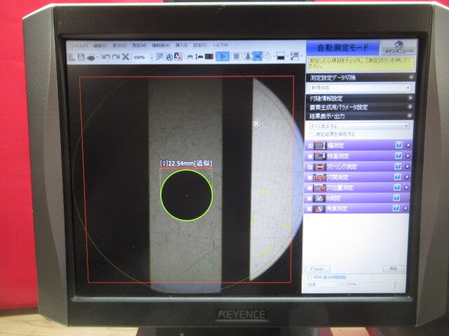
Task: Click the 100% illumination value field
Action: (x=351, y=284)
